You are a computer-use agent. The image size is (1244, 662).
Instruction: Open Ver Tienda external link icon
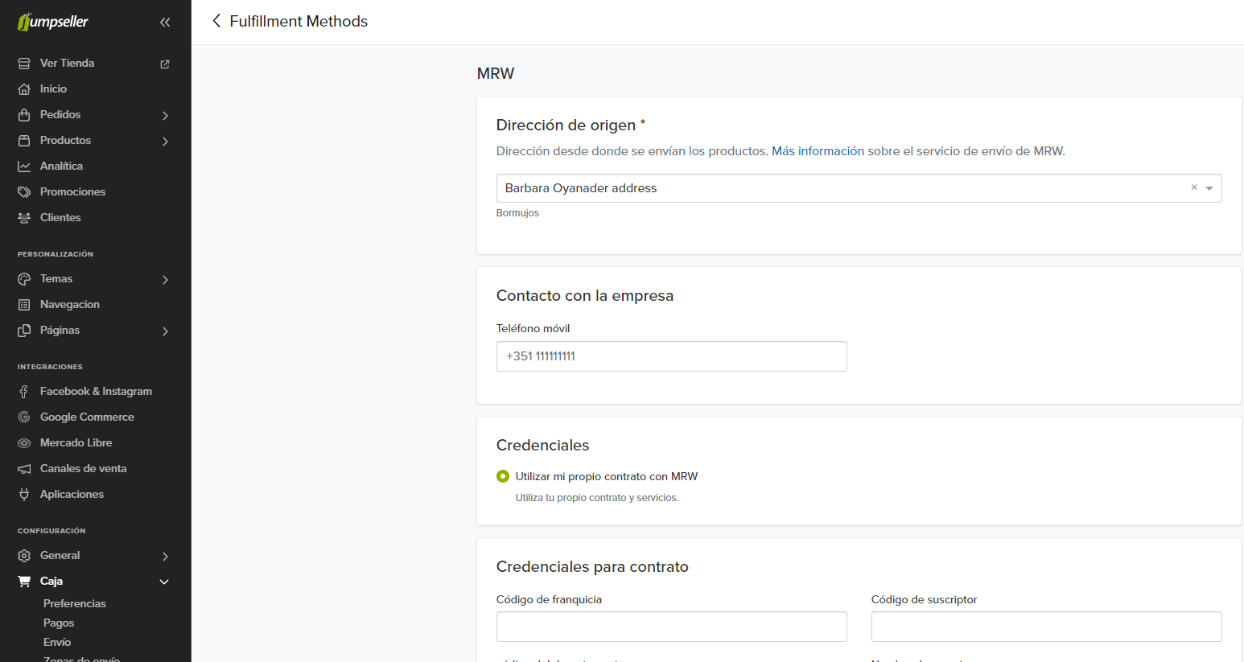165,64
